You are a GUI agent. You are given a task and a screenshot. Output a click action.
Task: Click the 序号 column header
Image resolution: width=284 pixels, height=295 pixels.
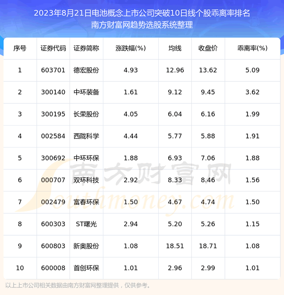[20, 48]
